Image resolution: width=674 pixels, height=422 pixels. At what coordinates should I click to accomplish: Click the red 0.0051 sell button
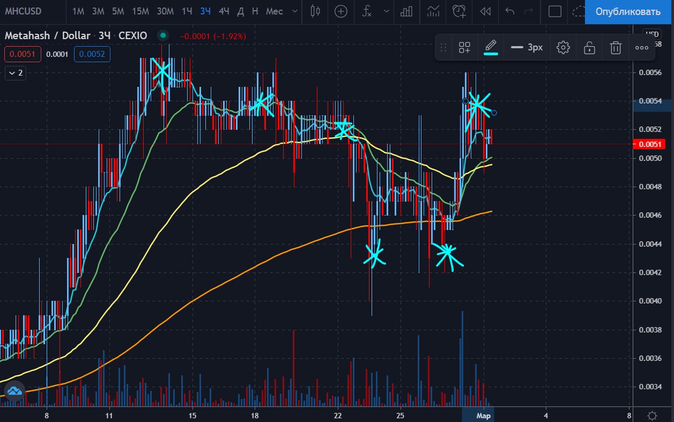coord(23,54)
